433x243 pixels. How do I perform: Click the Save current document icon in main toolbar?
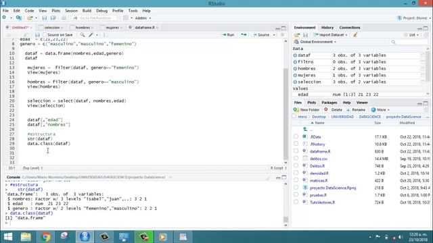[44, 18]
